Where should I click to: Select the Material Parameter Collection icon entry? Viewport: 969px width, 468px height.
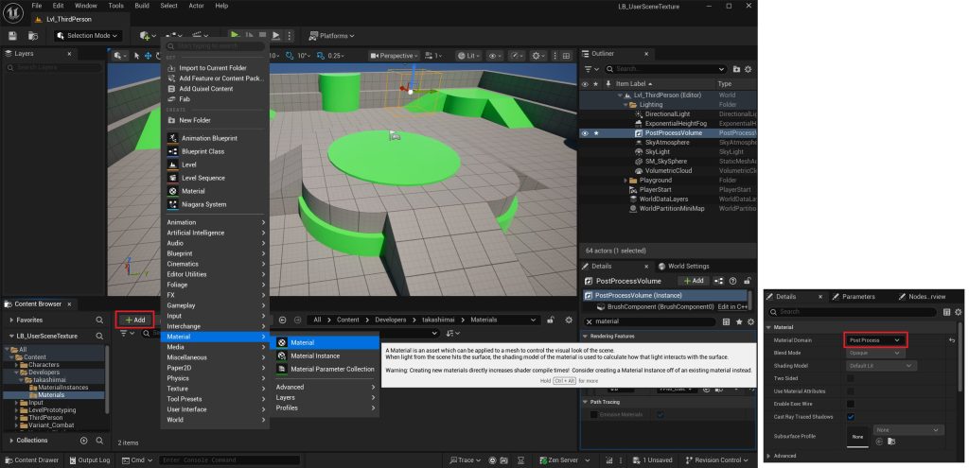point(282,369)
